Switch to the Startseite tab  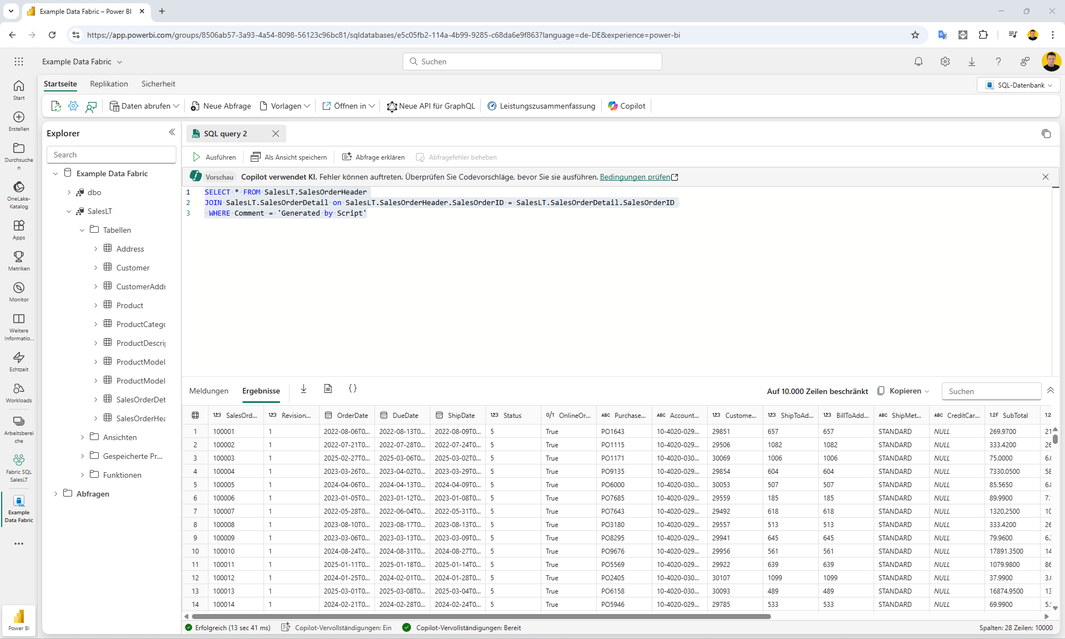60,84
